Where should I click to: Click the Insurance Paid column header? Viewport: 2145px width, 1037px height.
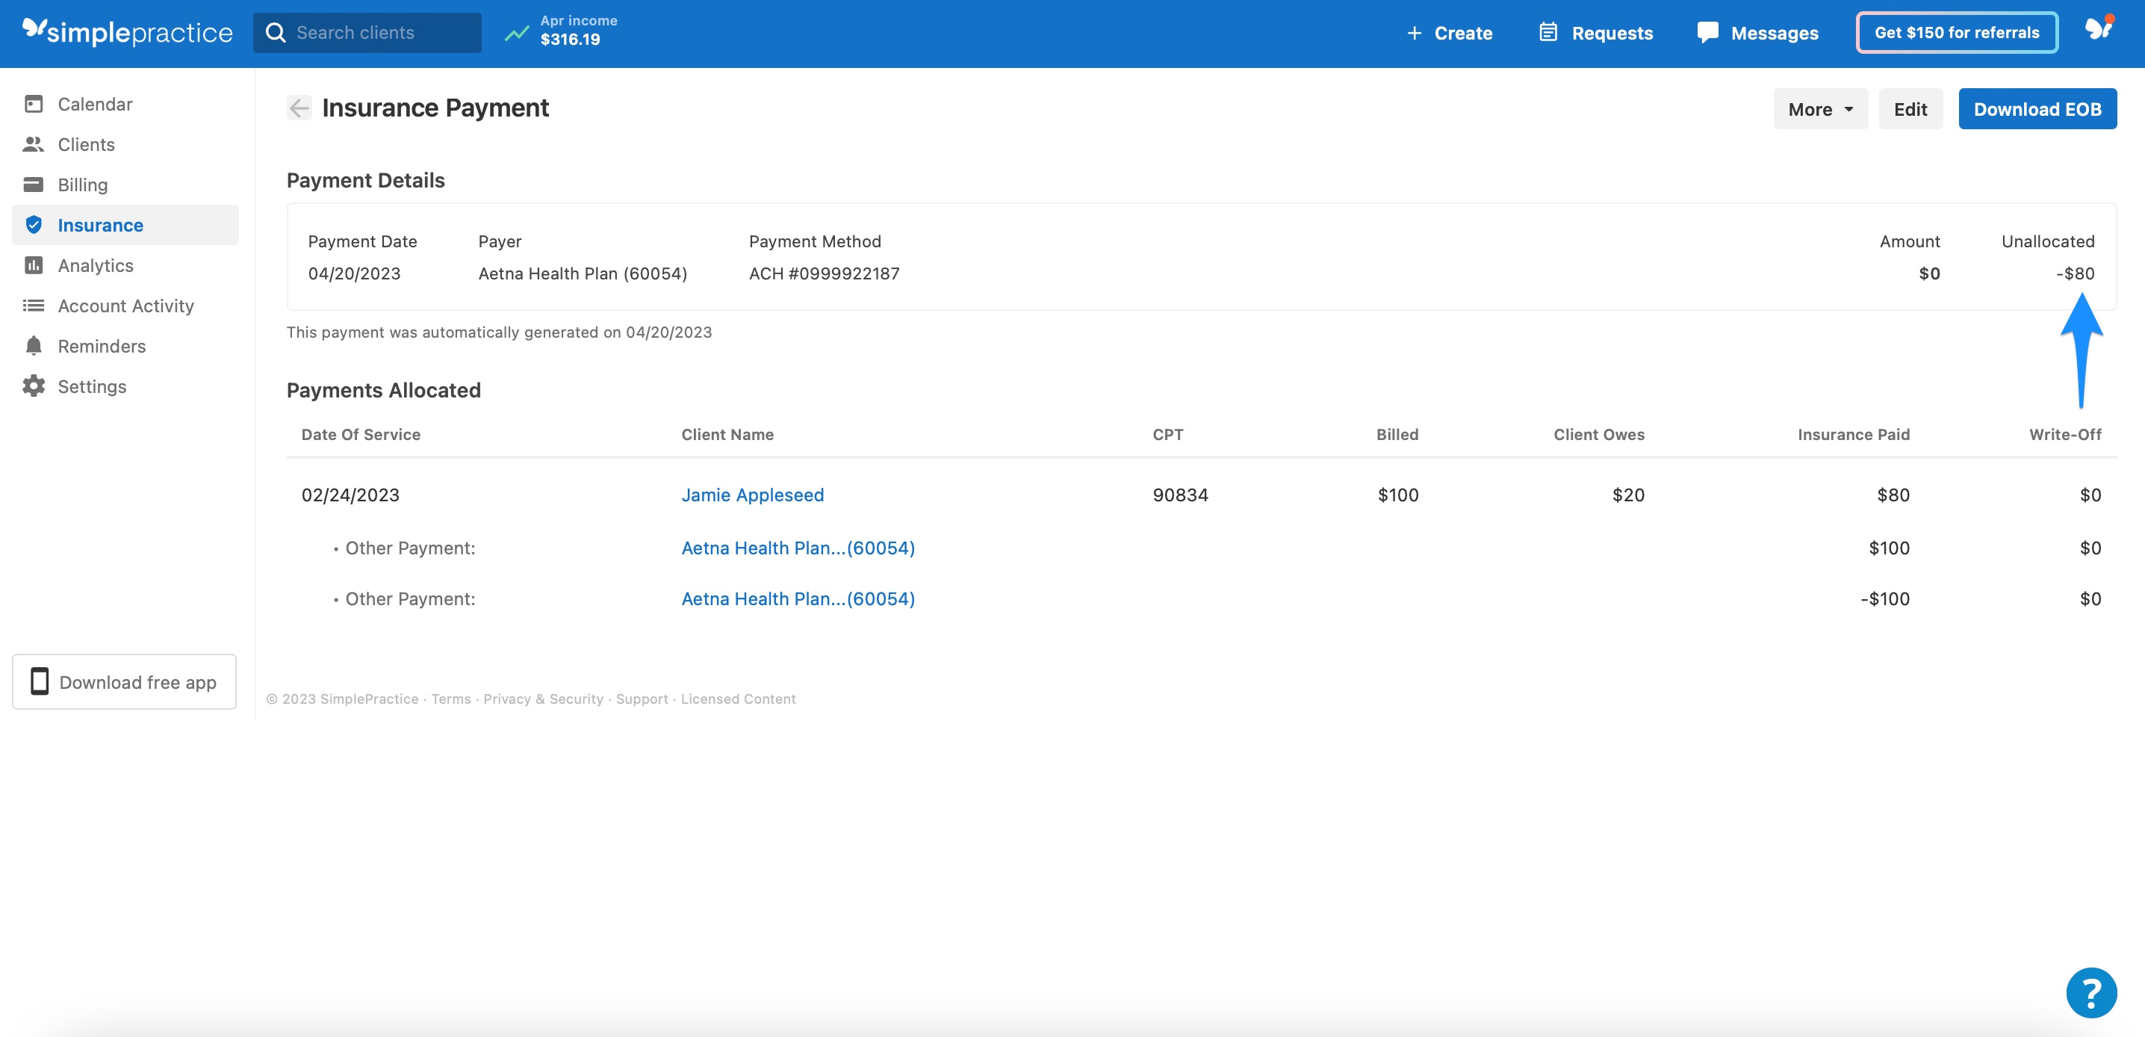1853,434
